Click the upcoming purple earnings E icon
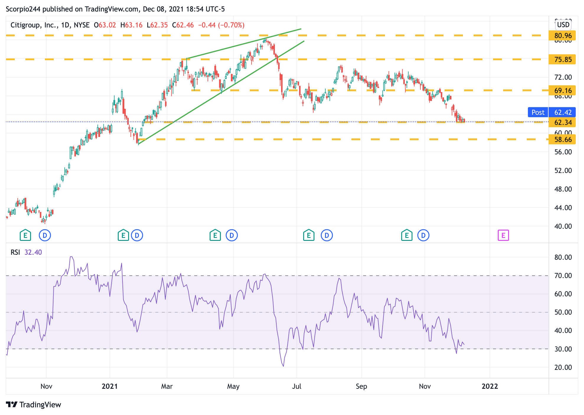 (503, 235)
